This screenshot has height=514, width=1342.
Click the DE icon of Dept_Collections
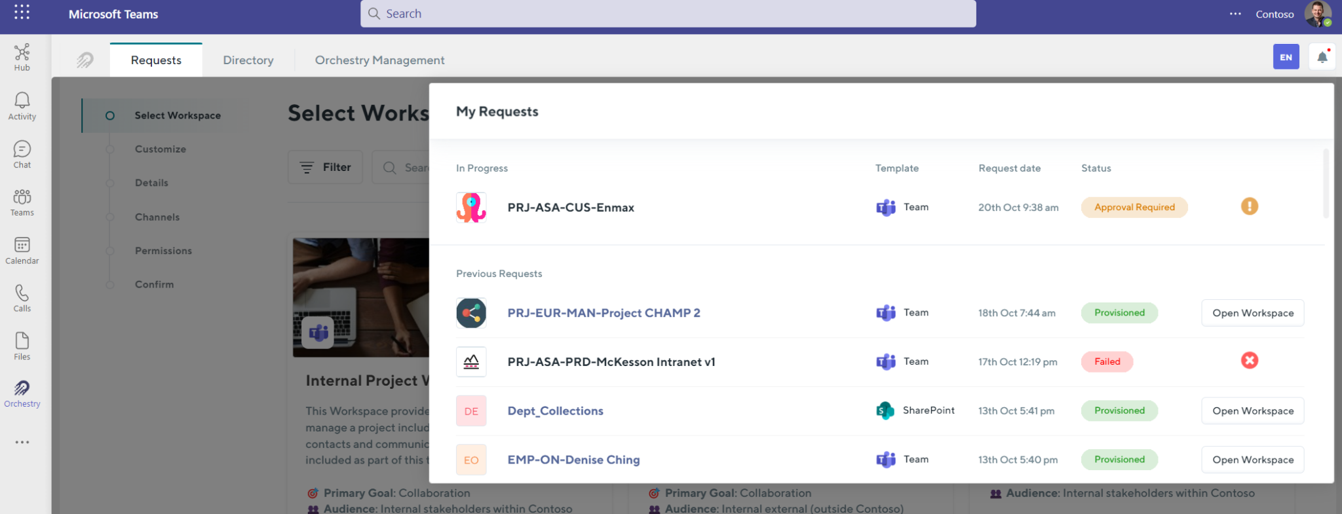click(471, 411)
